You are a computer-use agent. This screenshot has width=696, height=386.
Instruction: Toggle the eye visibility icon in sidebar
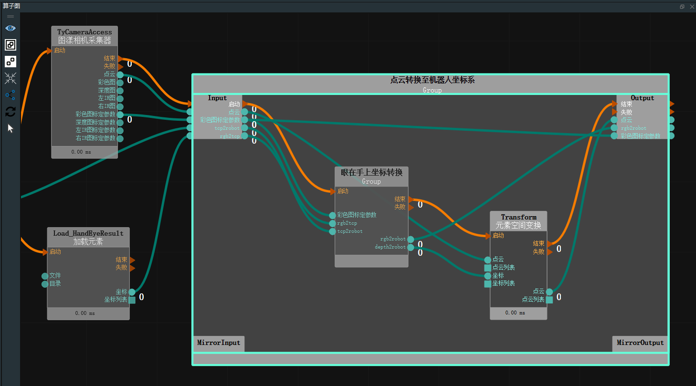pyautogui.click(x=11, y=28)
